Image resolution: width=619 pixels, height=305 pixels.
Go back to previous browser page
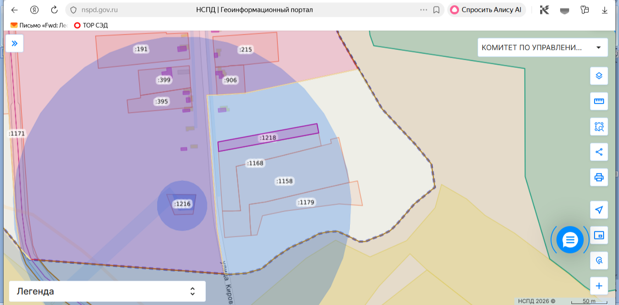pos(15,10)
